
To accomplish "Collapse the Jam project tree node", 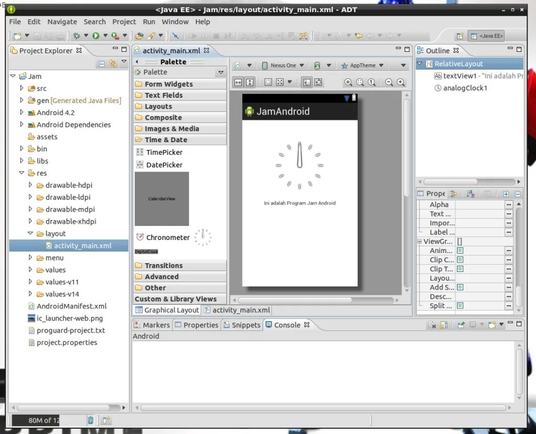I will (13, 76).
